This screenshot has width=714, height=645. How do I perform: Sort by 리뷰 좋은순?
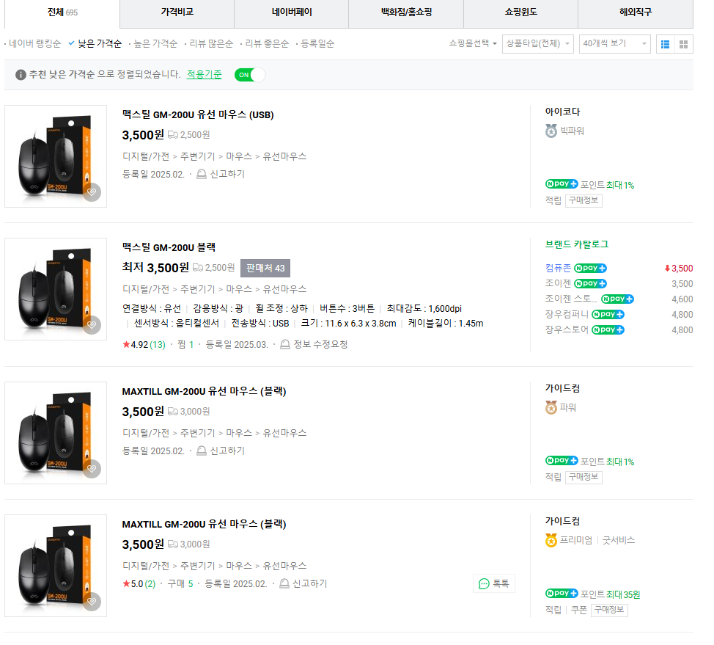pos(267,44)
